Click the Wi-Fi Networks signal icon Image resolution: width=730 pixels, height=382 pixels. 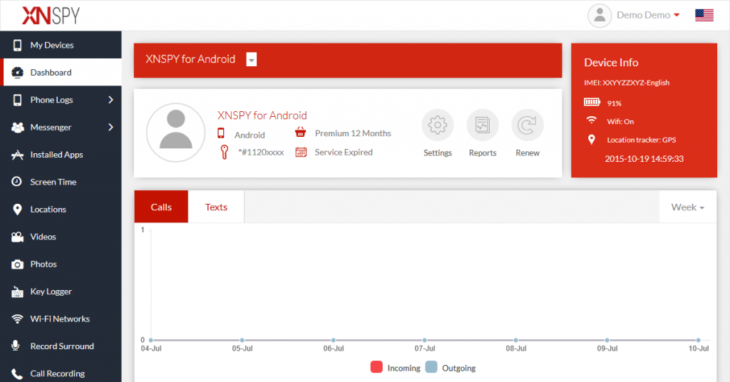point(17,319)
